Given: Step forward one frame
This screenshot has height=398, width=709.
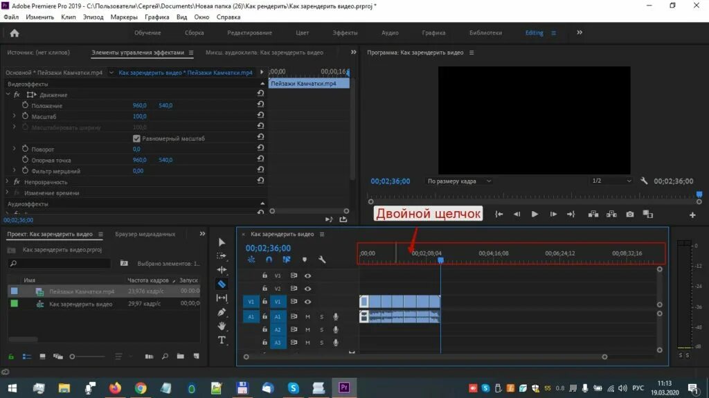Looking at the screenshot, I should coord(553,215).
